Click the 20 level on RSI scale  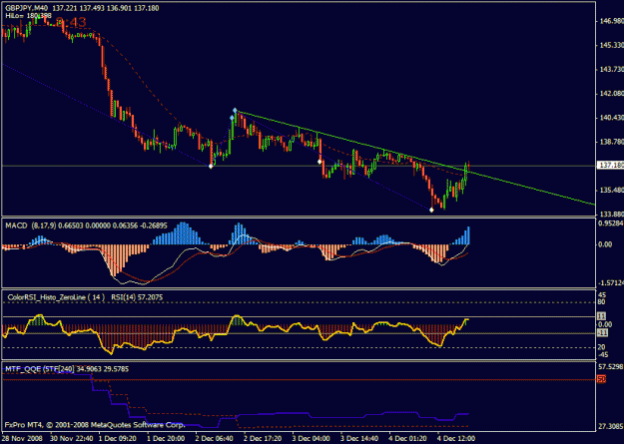pos(601,348)
